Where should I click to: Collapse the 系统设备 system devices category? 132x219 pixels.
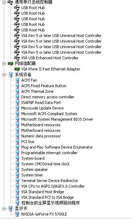pos(4,75)
